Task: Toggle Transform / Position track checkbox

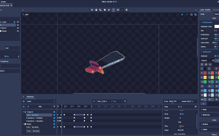Action: tap(54, 118)
